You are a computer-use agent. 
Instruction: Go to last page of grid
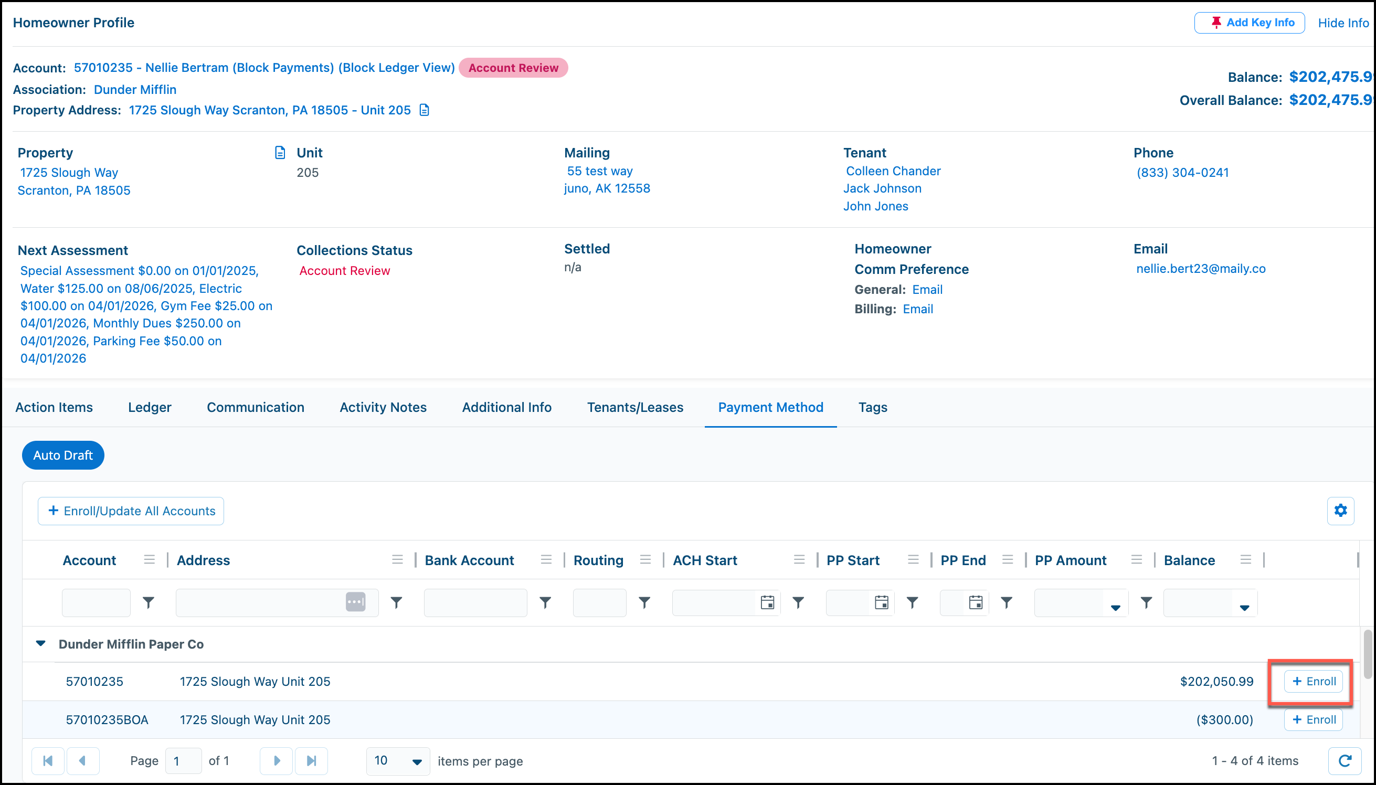[x=311, y=761]
